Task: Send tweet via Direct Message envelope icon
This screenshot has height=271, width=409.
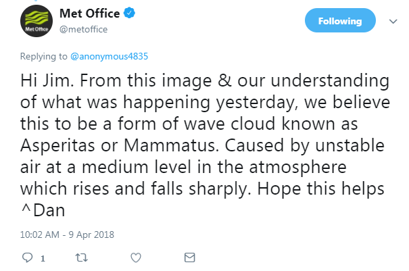Action: pos(190,257)
